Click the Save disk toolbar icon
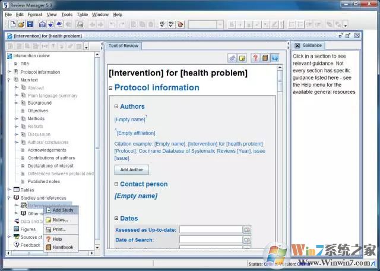 30,24
